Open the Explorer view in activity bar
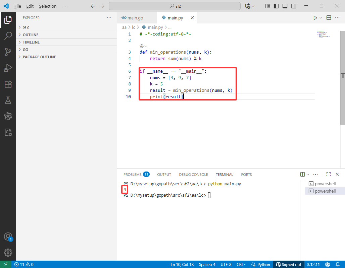Viewport: 345px width, 268px height. pos(8,20)
